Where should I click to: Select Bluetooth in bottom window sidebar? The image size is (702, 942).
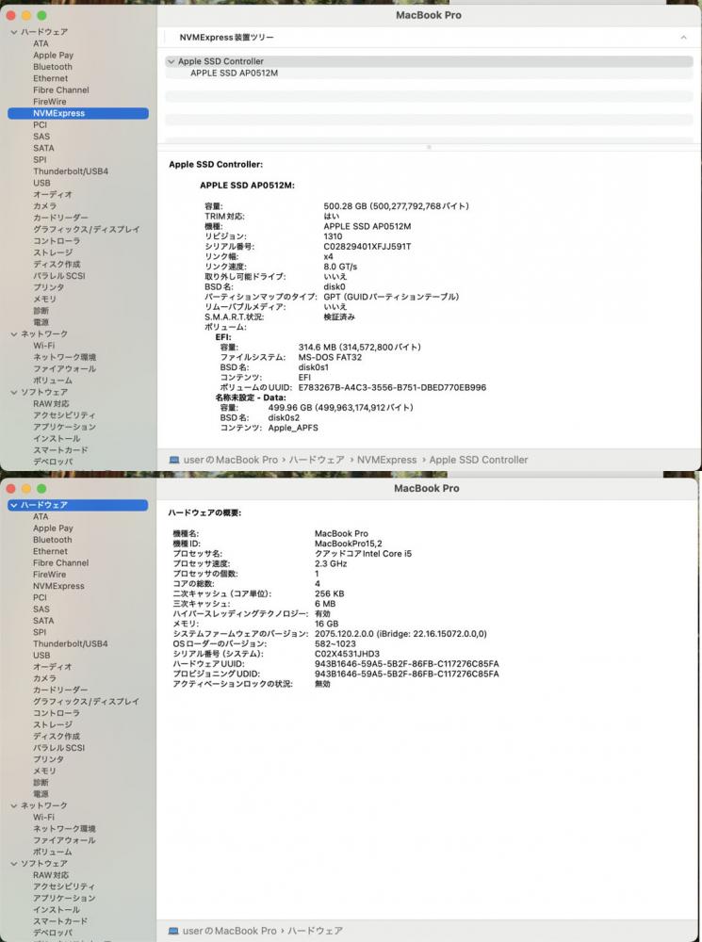coord(53,540)
